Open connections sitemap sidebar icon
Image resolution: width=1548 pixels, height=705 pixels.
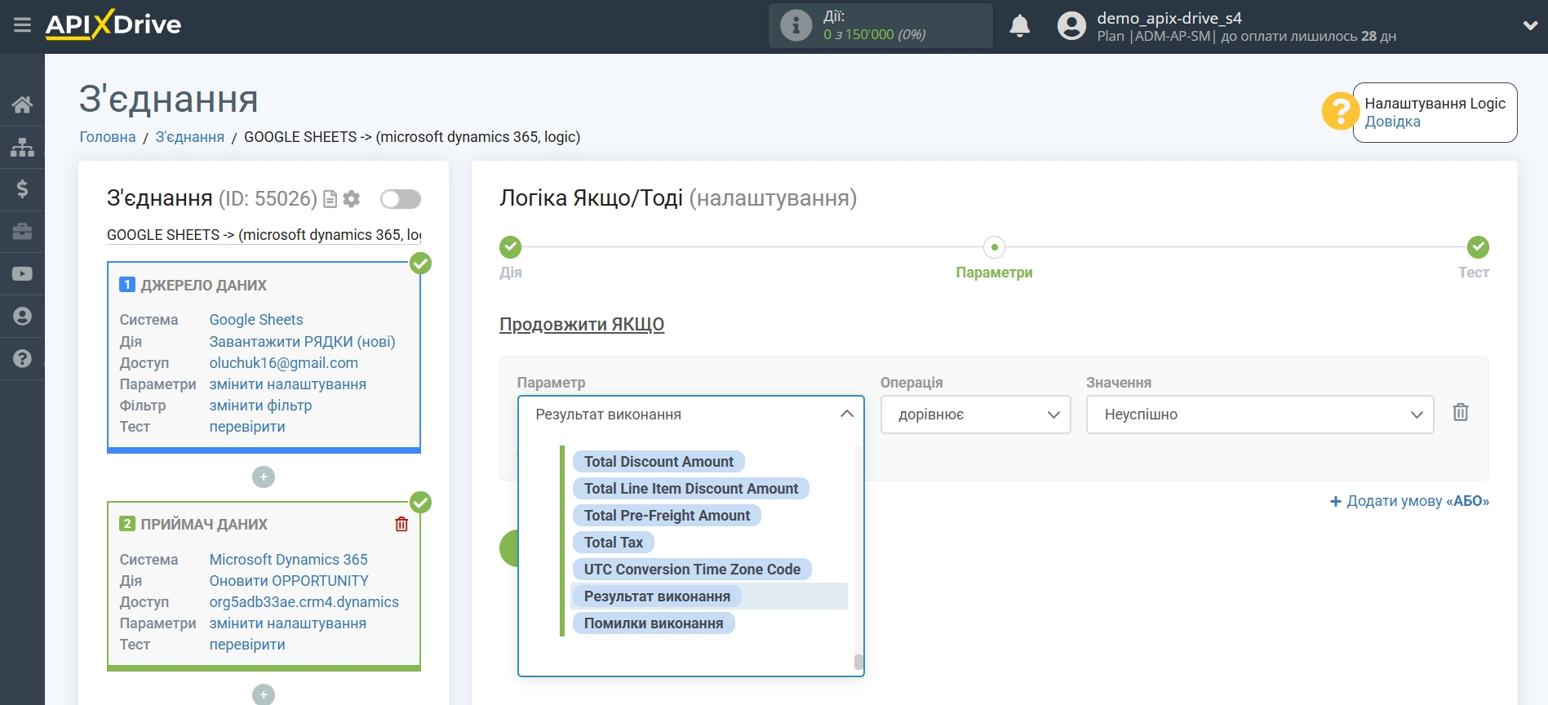[22, 147]
